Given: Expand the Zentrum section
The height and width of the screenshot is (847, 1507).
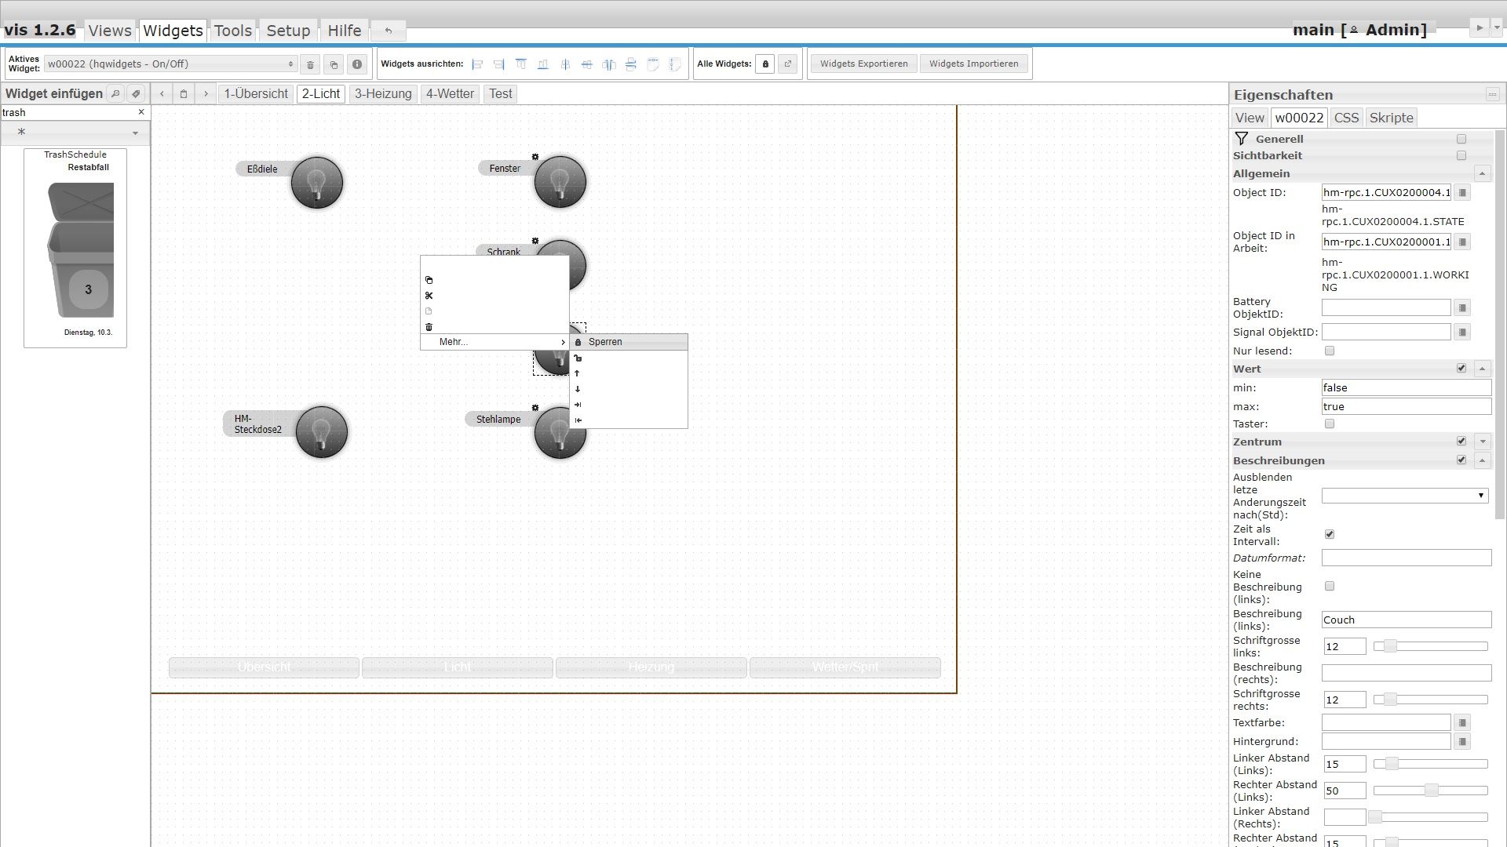Looking at the screenshot, I should tap(1483, 442).
